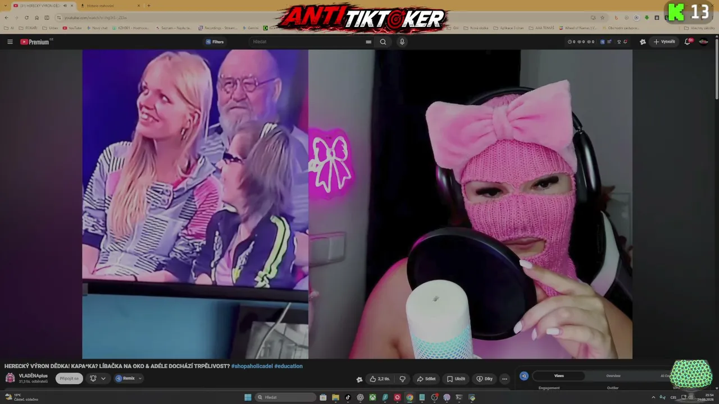The width and height of the screenshot is (719, 404).
Task: Toggle the channel notification bell
Action: pos(93,378)
